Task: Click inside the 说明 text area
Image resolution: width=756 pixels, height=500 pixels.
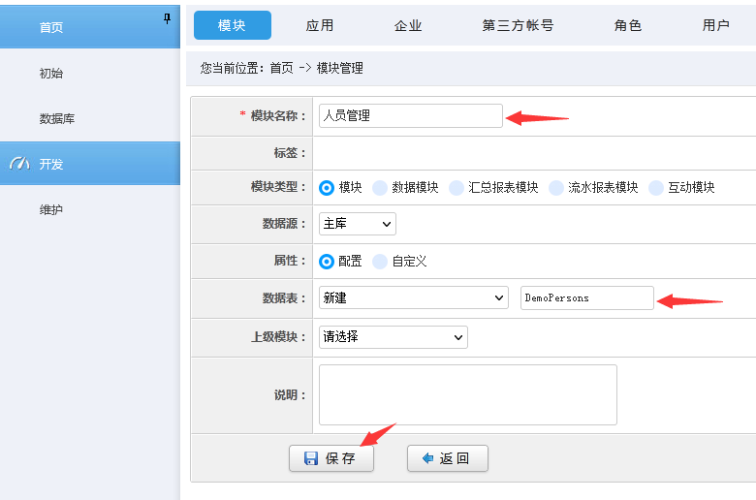Action: pyautogui.click(x=467, y=394)
